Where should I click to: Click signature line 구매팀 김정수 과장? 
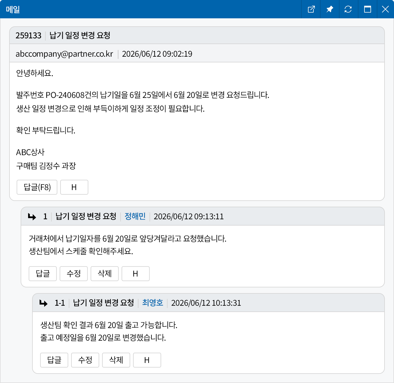[46, 166]
